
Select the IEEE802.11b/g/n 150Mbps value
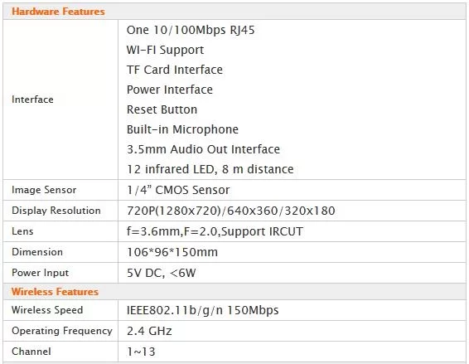click(202, 310)
